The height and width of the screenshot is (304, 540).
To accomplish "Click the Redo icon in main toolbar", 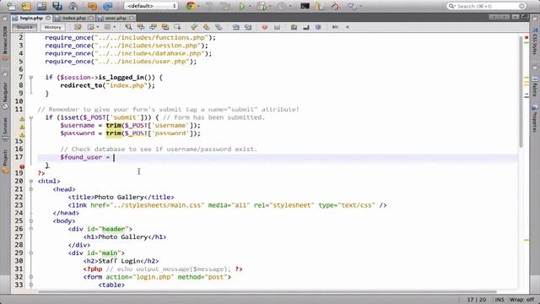I will point(108,6).
